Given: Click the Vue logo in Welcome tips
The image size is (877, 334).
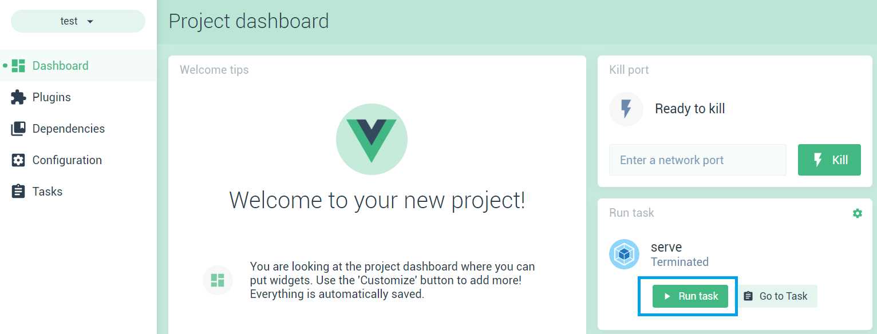Looking at the screenshot, I should click(371, 138).
